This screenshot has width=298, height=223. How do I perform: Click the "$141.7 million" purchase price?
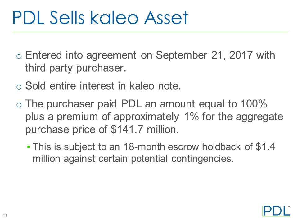pos(144,129)
